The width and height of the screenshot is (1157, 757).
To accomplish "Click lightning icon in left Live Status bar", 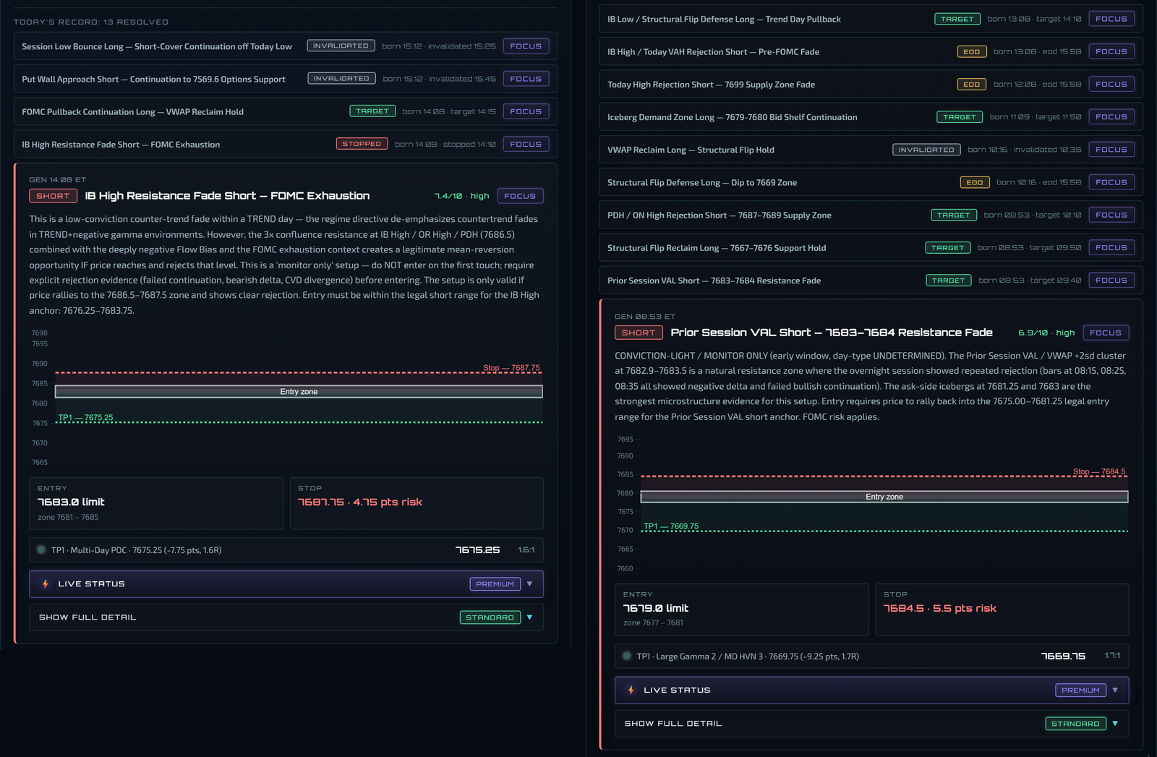I will (x=46, y=583).
